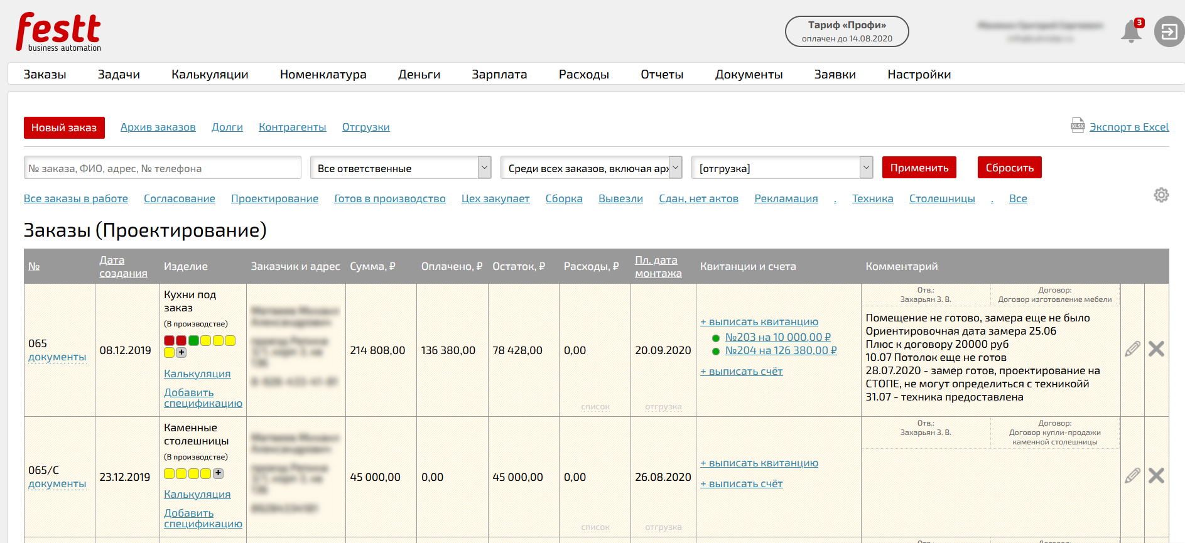Sort table by '№' column

coord(34,266)
